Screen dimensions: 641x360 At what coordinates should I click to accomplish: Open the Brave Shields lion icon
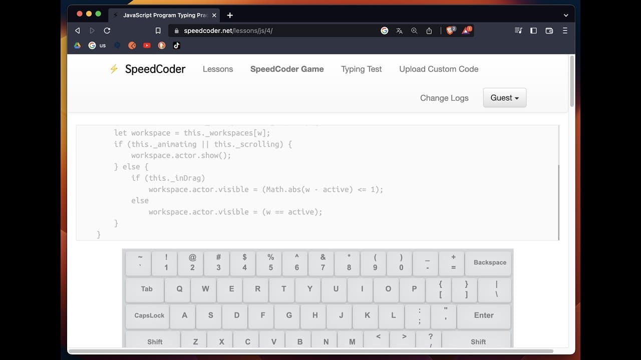(450, 30)
